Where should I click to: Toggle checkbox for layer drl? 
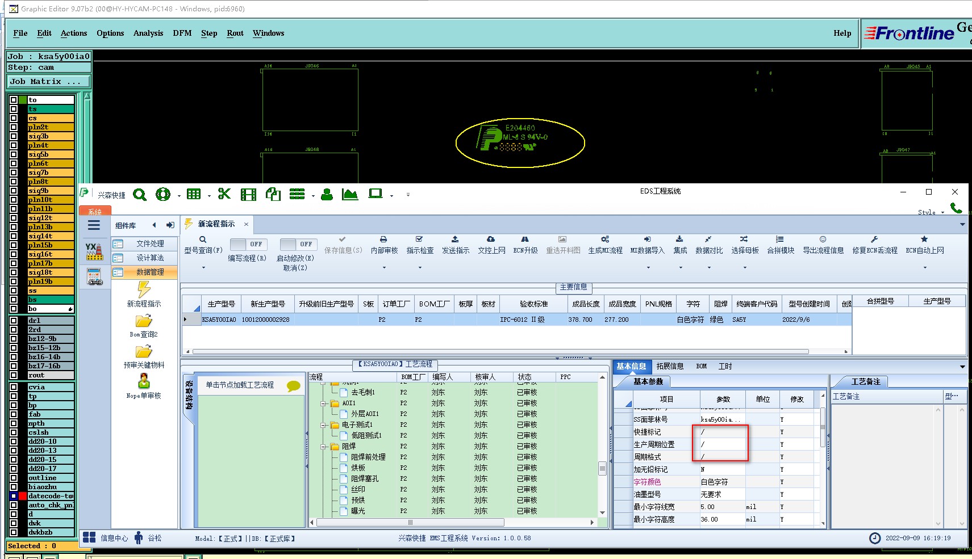click(14, 321)
